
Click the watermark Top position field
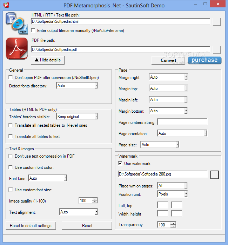(177, 205)
